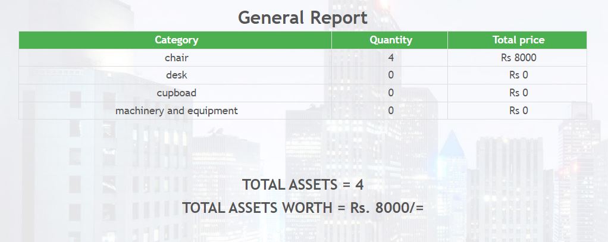The image size is (608, 242).
Task: Click the Total price column header
Action: point(518,40)
